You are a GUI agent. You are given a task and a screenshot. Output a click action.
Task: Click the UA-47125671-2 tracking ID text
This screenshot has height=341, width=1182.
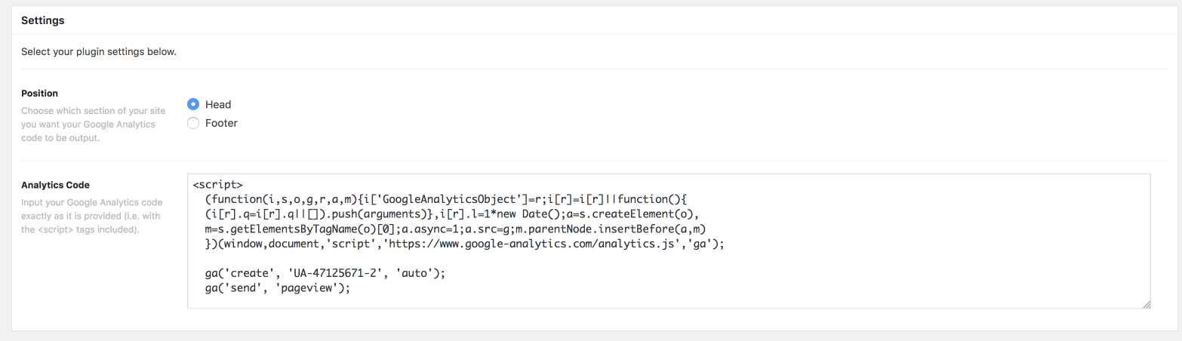pos(345,273)
